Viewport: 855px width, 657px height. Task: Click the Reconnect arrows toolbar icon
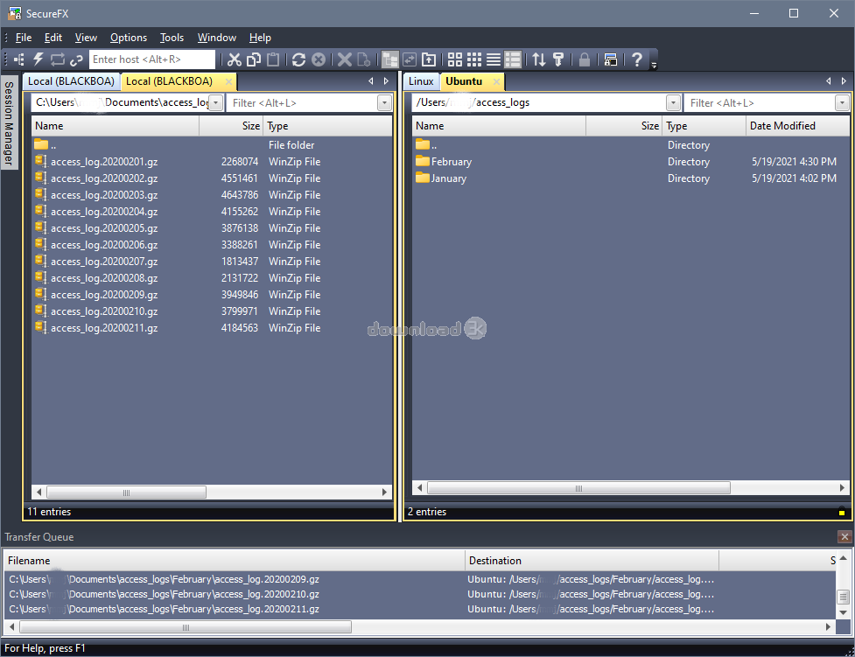[x=57, y=59]
